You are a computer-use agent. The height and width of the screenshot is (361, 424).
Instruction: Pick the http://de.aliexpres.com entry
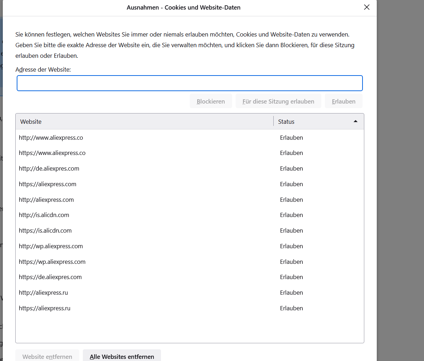pos(49,168)
